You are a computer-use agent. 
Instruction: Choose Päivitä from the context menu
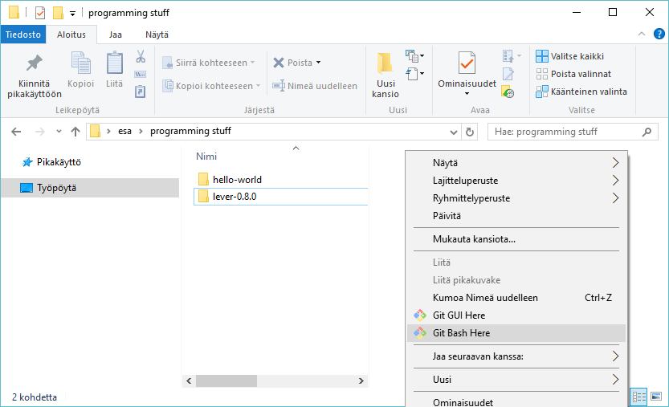(447, 216)
